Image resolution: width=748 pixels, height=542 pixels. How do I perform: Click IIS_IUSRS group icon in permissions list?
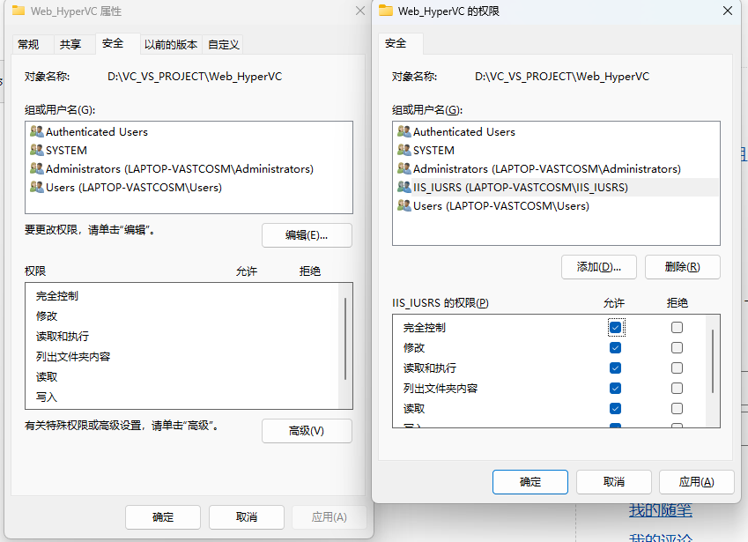coord(404,187)
